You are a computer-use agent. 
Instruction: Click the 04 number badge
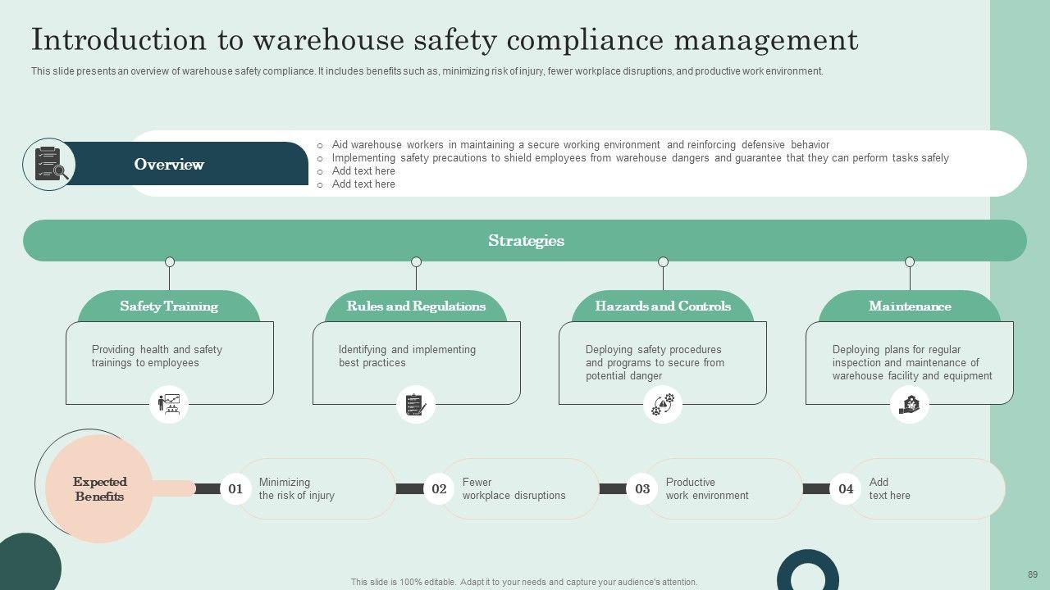tap(846, 489)
